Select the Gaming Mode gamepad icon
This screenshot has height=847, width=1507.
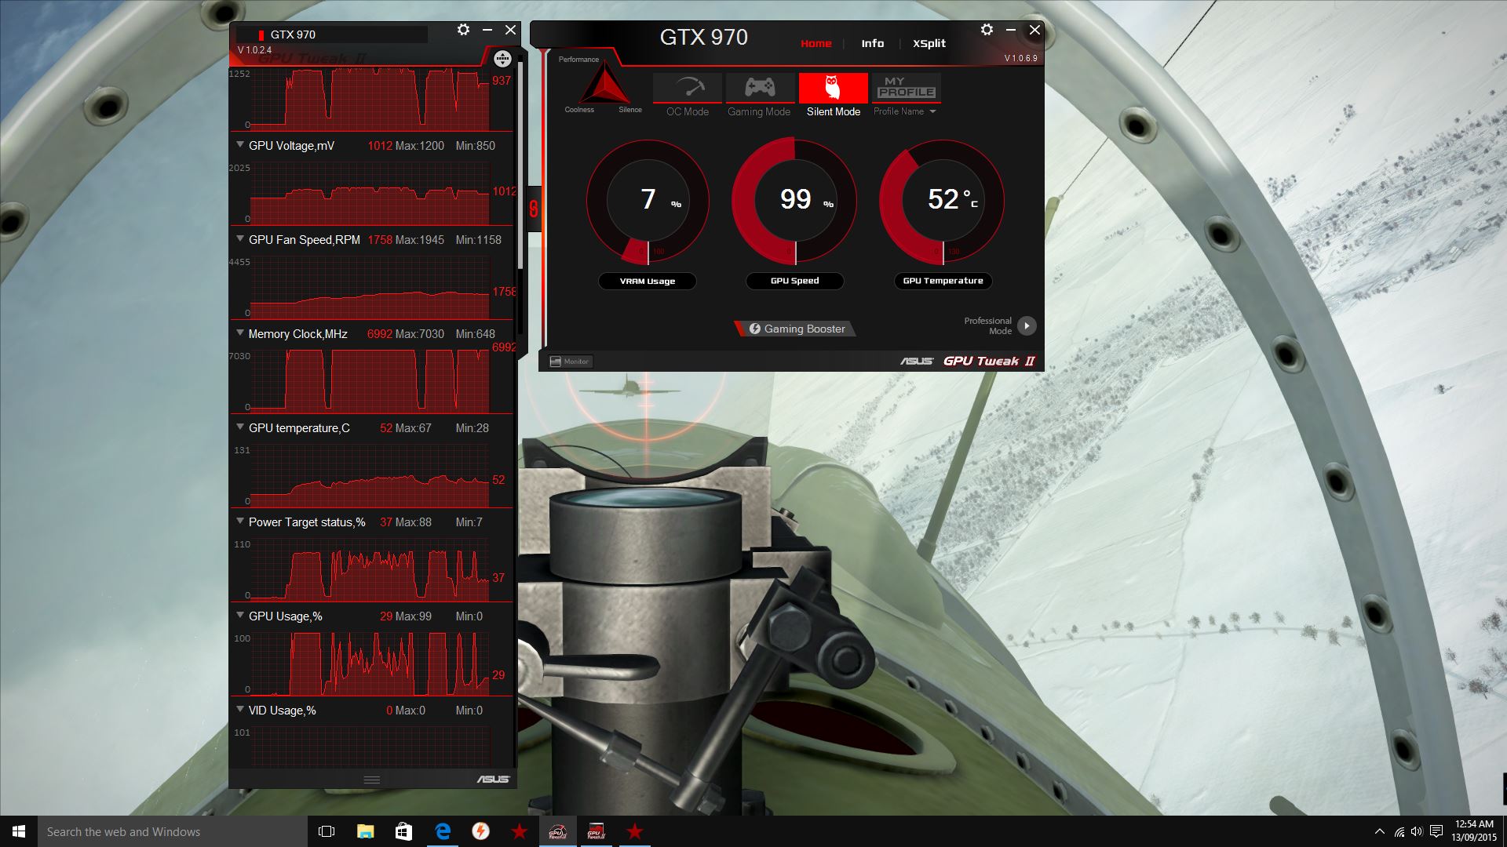(760, 87)
